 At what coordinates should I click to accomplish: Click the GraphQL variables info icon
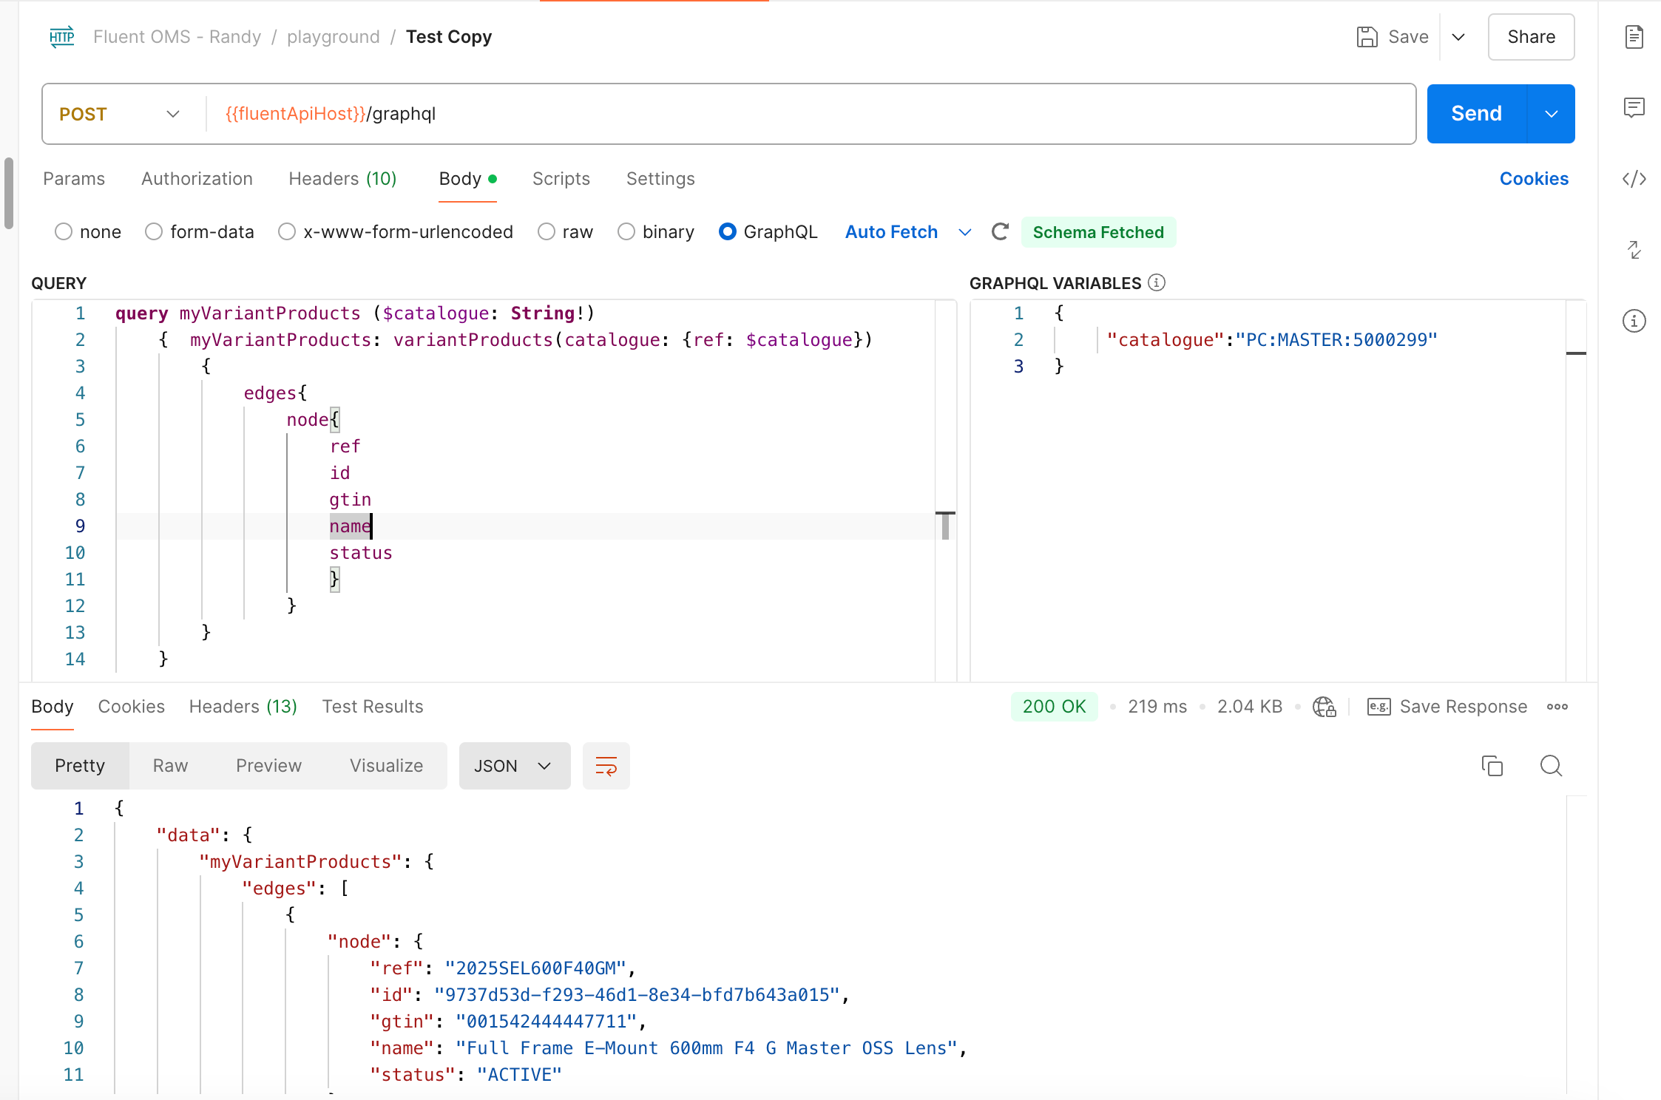pos(1157,283)
